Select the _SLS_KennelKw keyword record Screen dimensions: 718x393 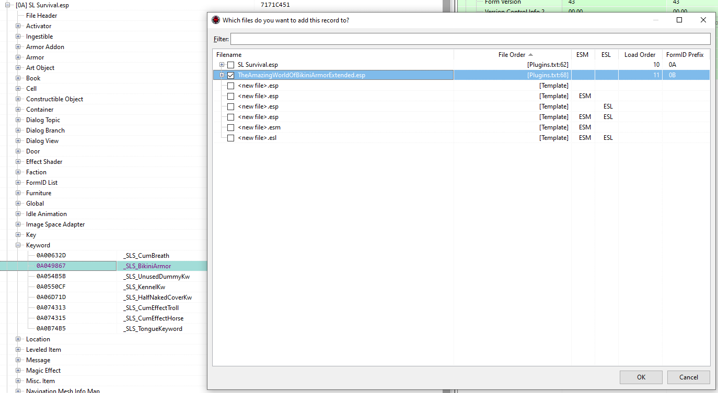144,287
